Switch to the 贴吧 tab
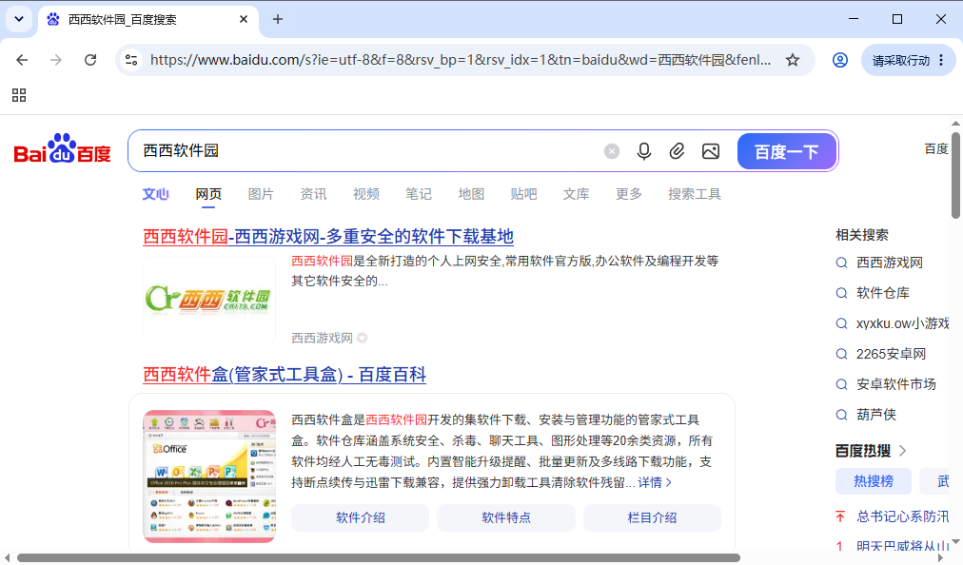963x565 pixels. (x=523, y=194)
